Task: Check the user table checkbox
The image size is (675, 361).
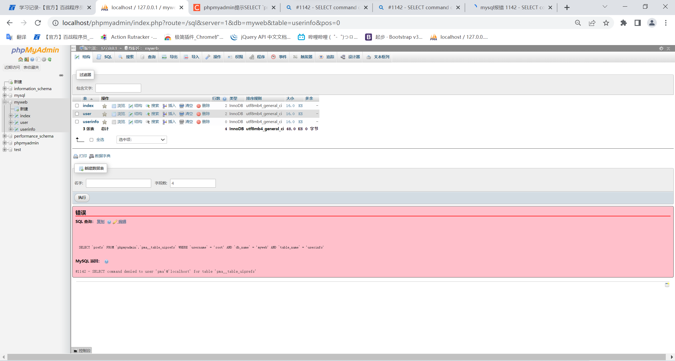Action: click(77, 114)
